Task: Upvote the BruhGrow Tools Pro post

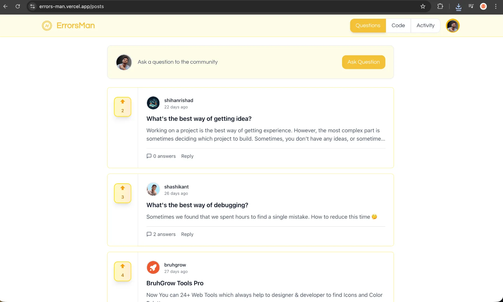Action: [122, 266]
